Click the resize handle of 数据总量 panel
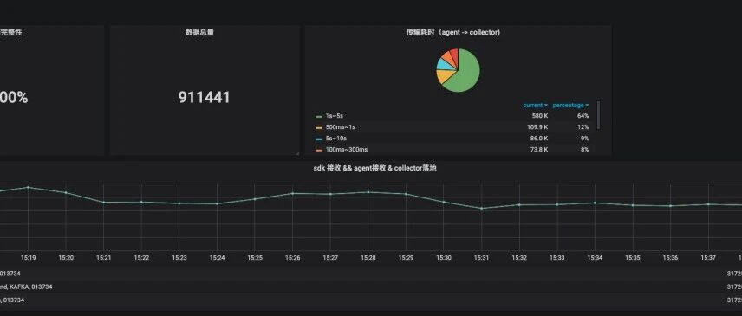The height and width of the screenshot is (316, 742). click(297, 153)
